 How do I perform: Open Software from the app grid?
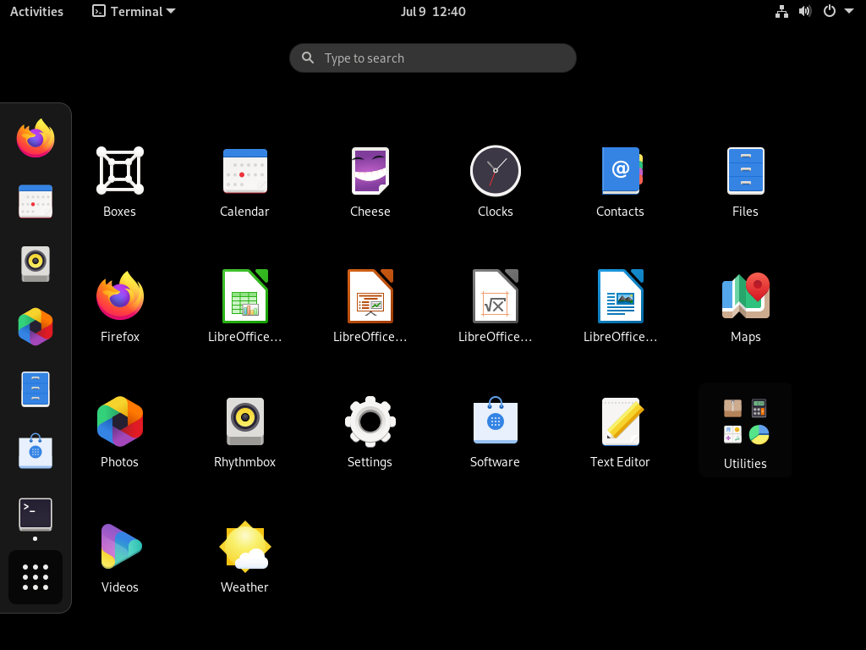point(496,421)
